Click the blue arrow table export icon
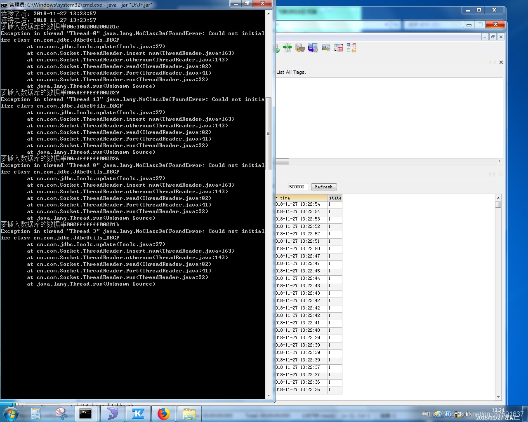The image size is (528, 422). click(313, 47)
